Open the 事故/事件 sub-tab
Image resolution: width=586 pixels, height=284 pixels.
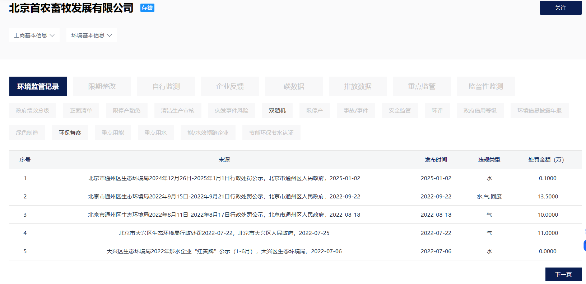tap(356, 111)
